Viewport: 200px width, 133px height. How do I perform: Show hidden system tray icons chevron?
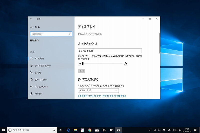coord(150,130)
